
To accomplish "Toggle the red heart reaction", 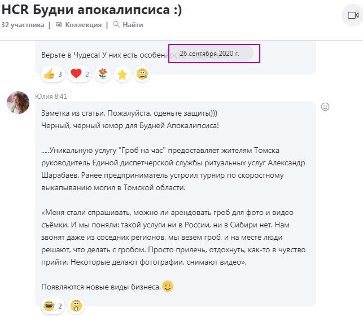I will tap(80, 74).
